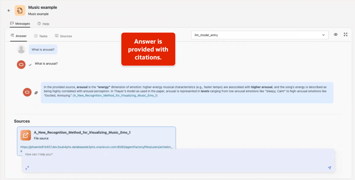This screenshot has width=355, height=180.
Task: Switch to the Answer tab
Action: click(19, 36)
